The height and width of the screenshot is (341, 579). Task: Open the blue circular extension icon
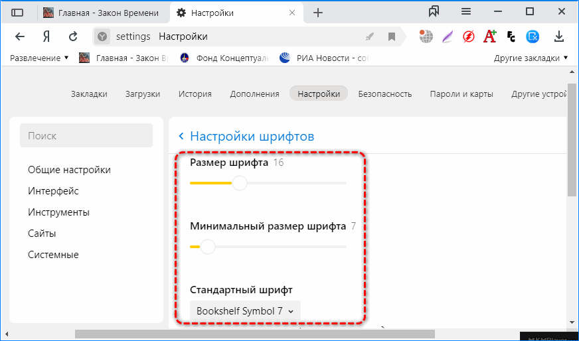coord(533,36)
